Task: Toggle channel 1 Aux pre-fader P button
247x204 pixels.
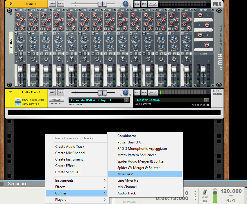Action: click(16, 29)
